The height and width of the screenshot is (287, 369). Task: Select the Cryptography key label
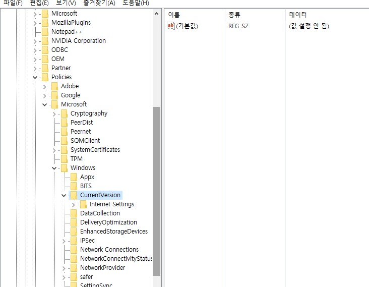click(89, 113)
